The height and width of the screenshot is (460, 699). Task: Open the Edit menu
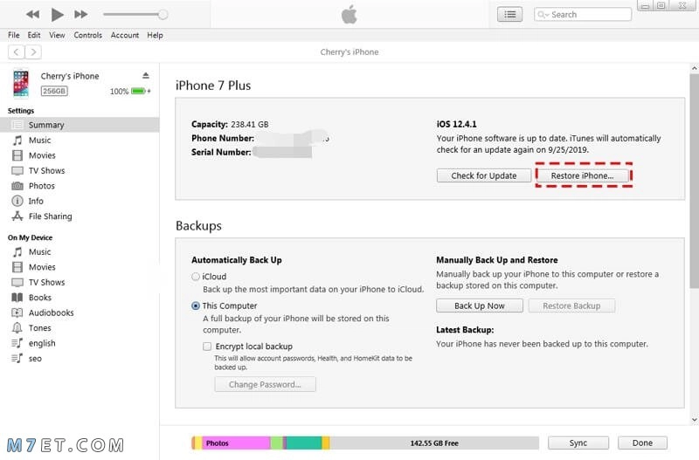(x=34, y=35)
